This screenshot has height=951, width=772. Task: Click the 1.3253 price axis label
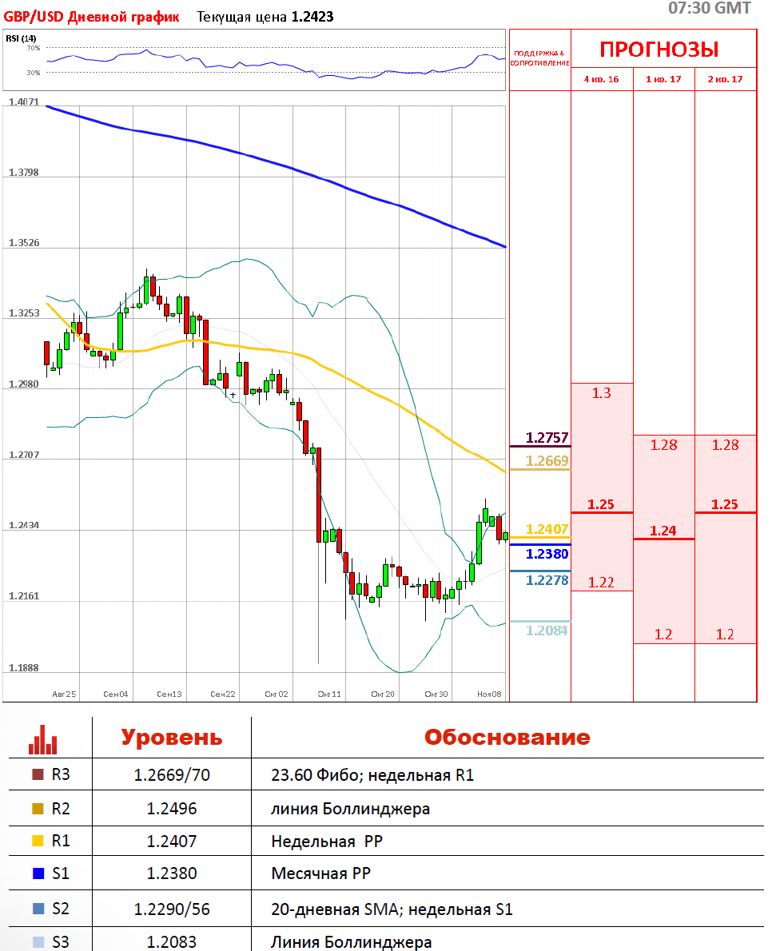[x=24, y=313]
